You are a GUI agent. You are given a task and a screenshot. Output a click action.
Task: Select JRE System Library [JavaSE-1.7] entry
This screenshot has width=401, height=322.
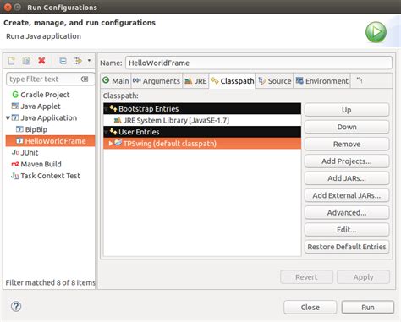point(202,120)
